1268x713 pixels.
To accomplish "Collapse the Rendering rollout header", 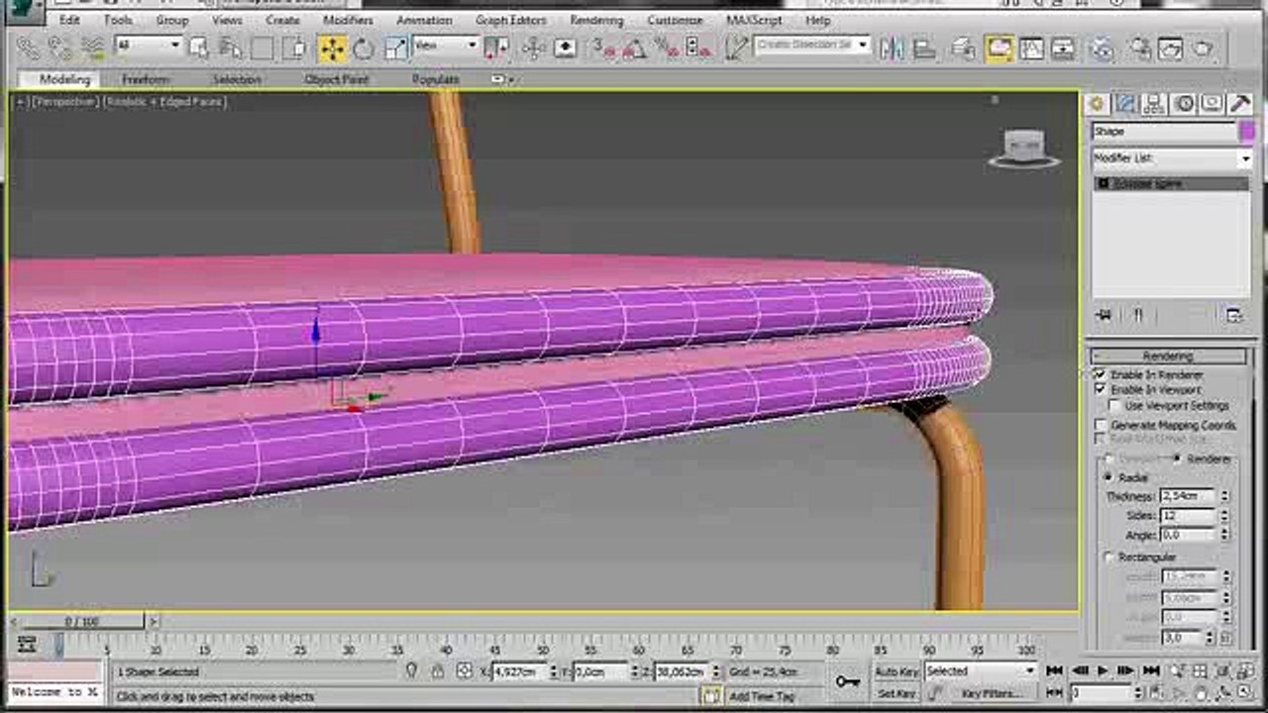I will pos(1168,356).
